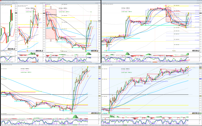Click the magenta US-Open label in the top-right chart
The image size is (202, 126).
pyautogui.click(x=125, y=10)
